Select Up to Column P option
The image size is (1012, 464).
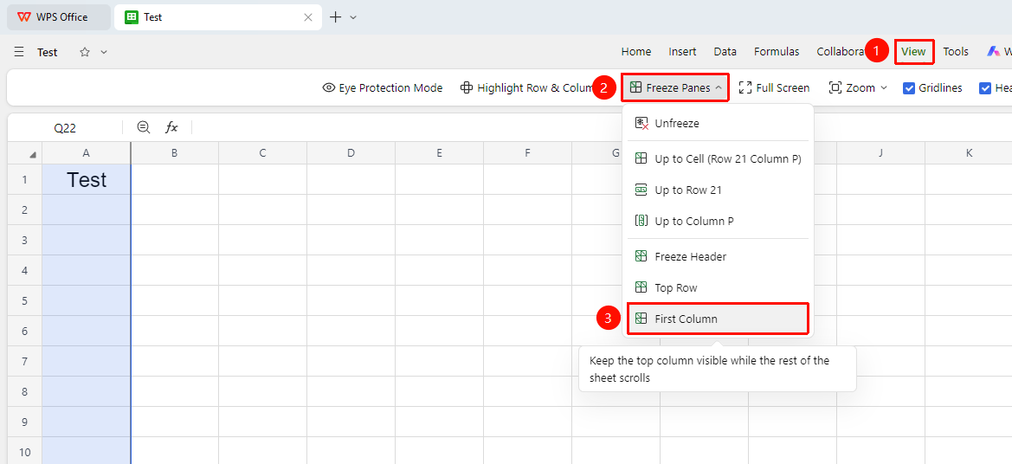pyautogui.click(x=718, y=221)
